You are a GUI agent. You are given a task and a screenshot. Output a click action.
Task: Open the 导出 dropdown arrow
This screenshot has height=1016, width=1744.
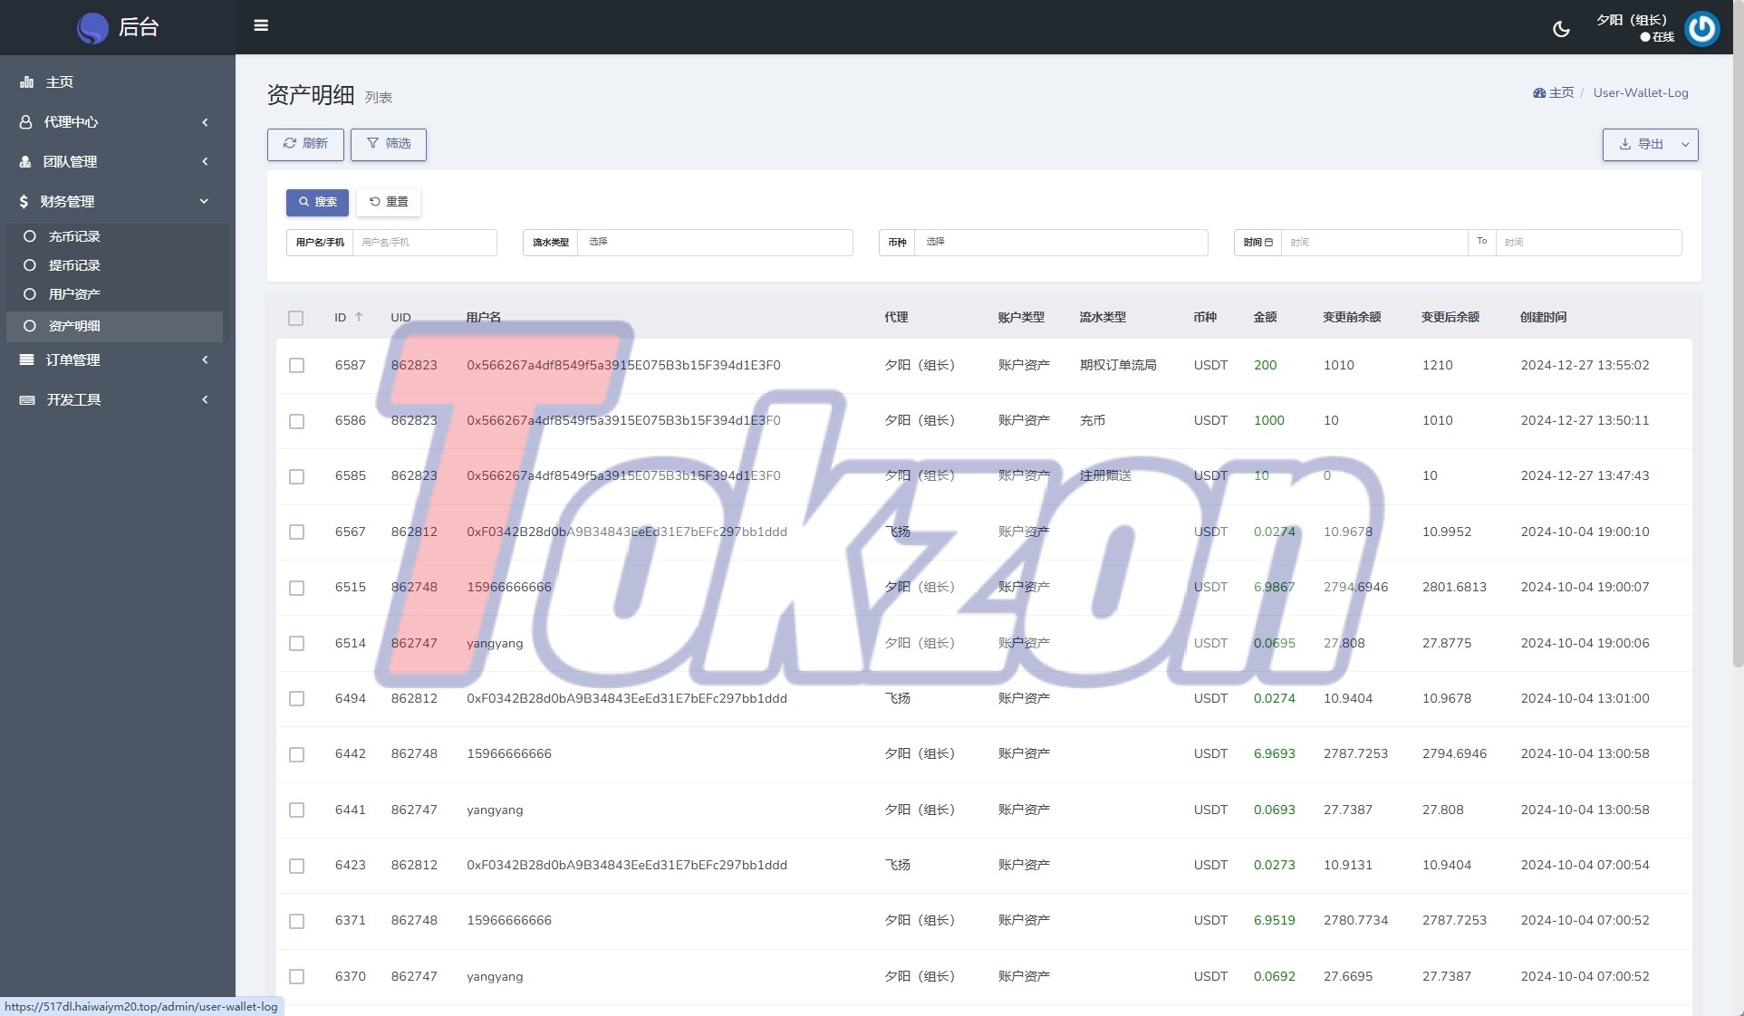(x=1685, y=144)
